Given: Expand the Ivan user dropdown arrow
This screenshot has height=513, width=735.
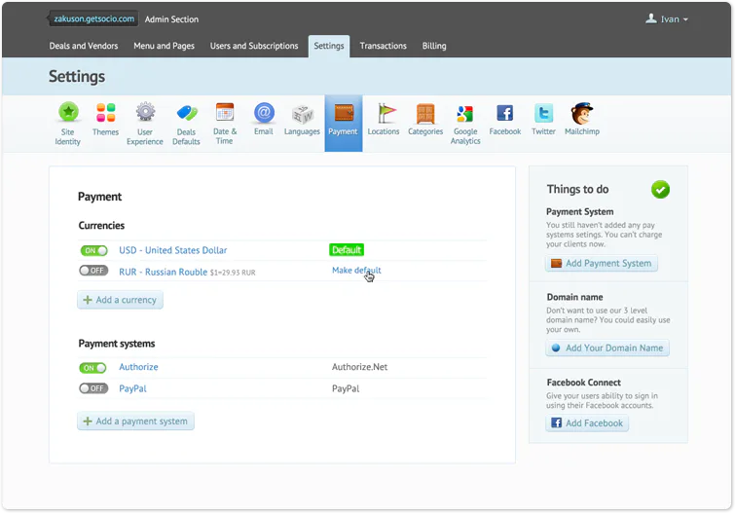Looking at the screenshot, I should 685,19.
